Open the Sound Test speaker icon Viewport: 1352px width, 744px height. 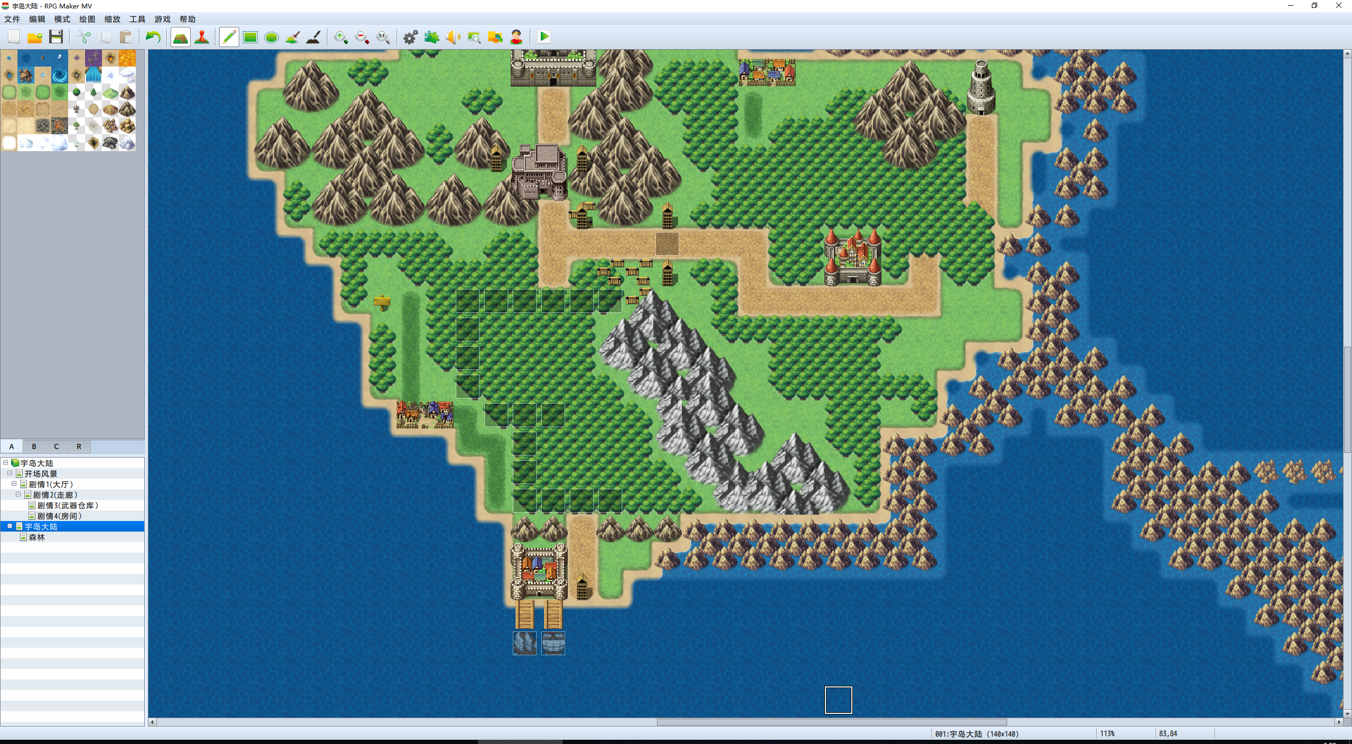pyautogui.click(x=453, y=37)
